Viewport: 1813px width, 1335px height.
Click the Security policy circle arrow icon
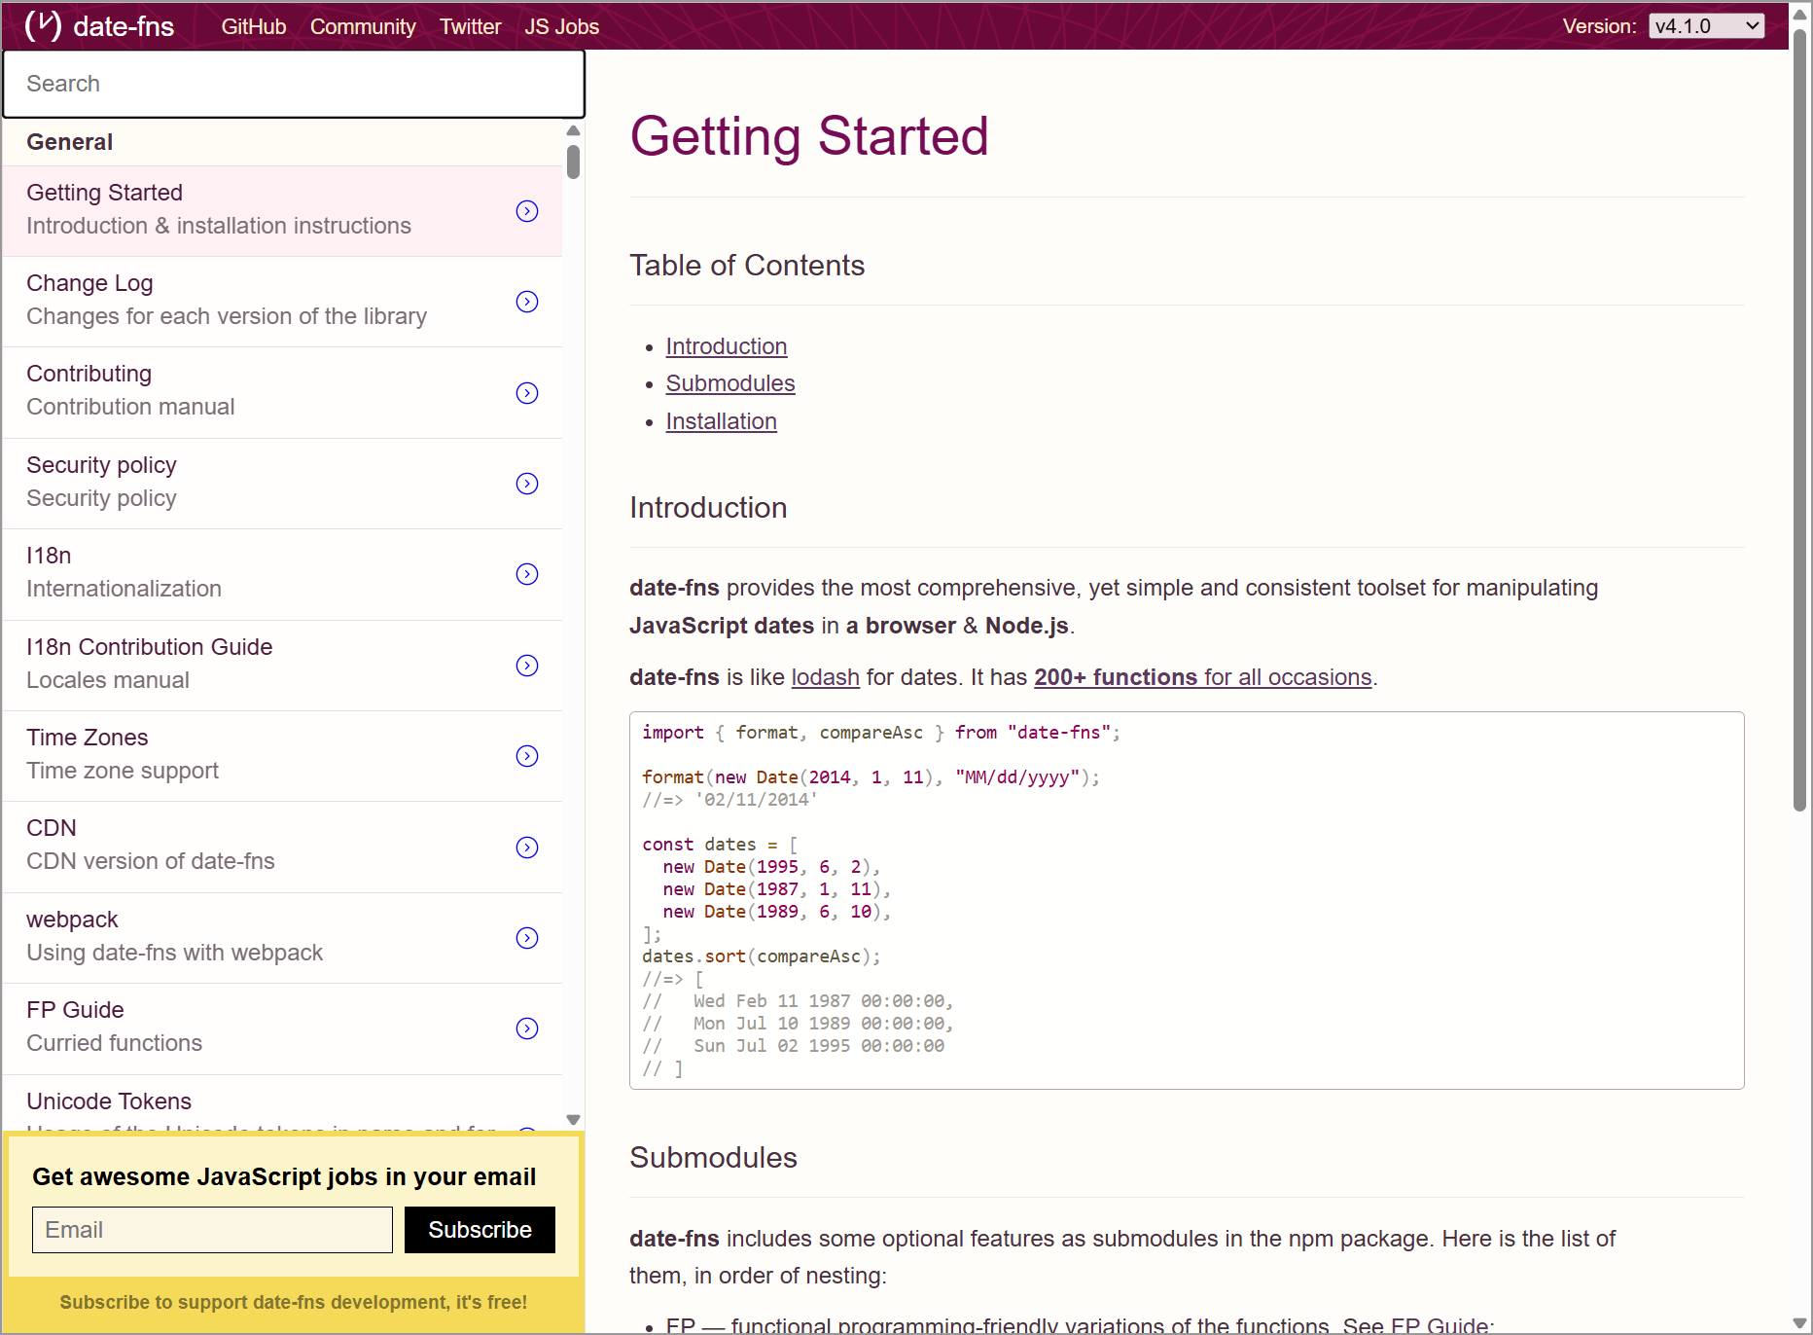click(x=527, y=484)
